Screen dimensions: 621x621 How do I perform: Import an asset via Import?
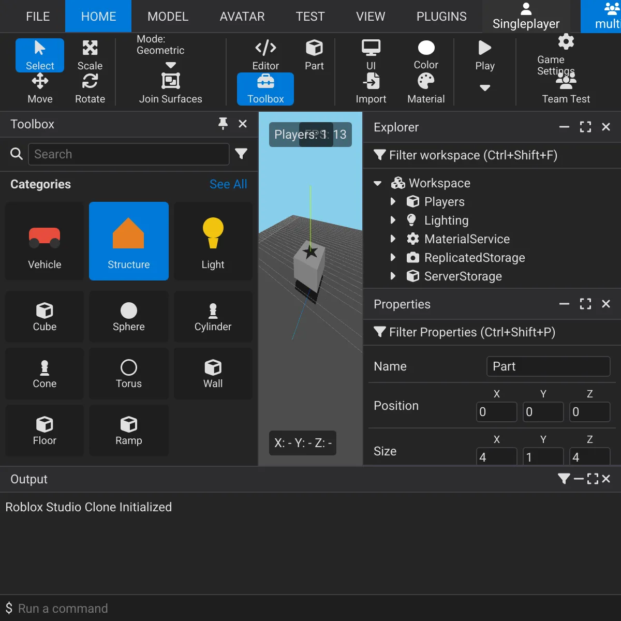(371, 88)
